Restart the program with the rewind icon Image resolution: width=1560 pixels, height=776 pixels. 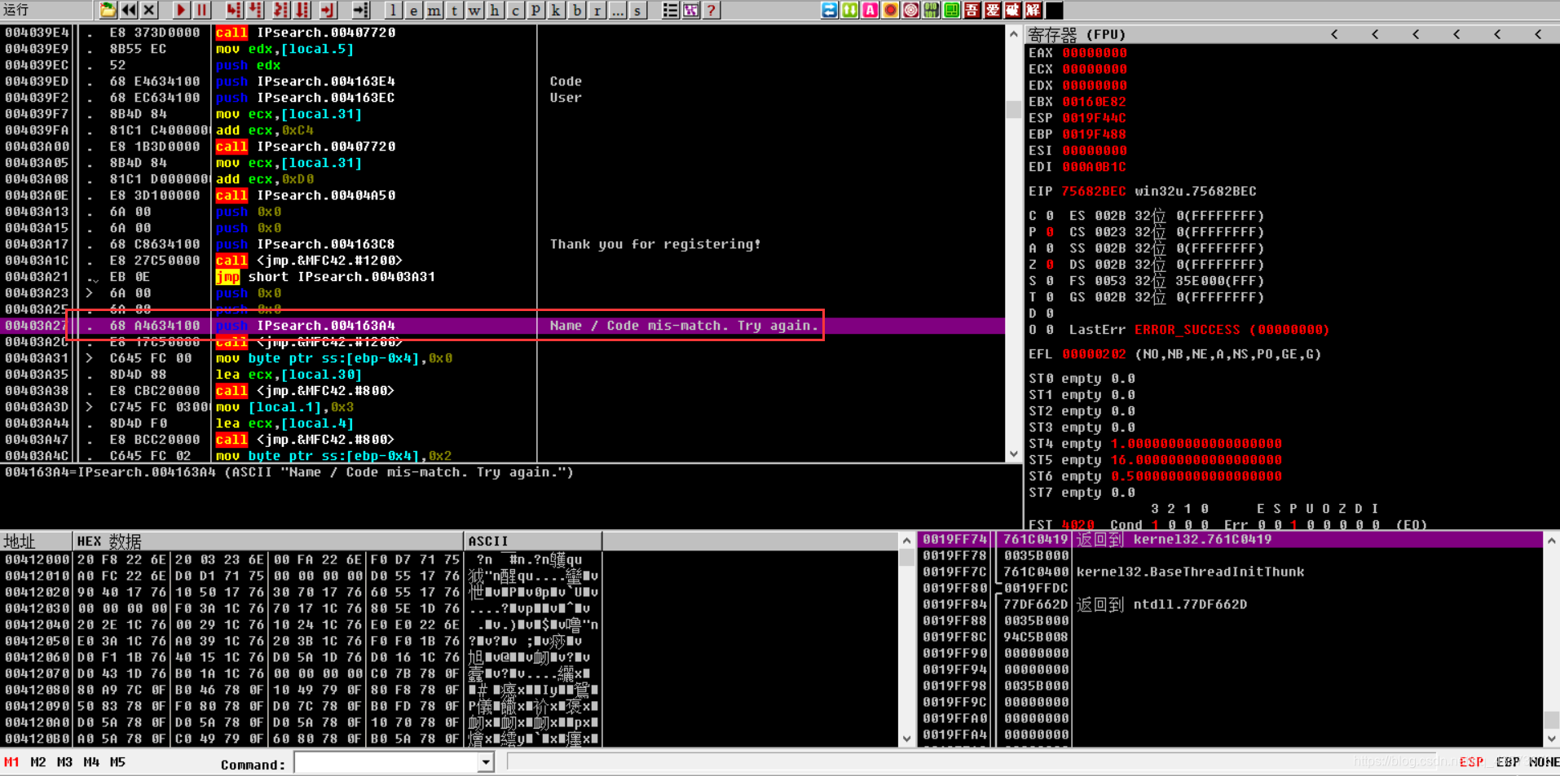coord(129,10)
